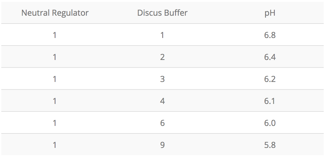The width and height of the screenshot is (325, 157).
Task: Click Neutral Regulator cell in 5.8 row
Action: 55,145
